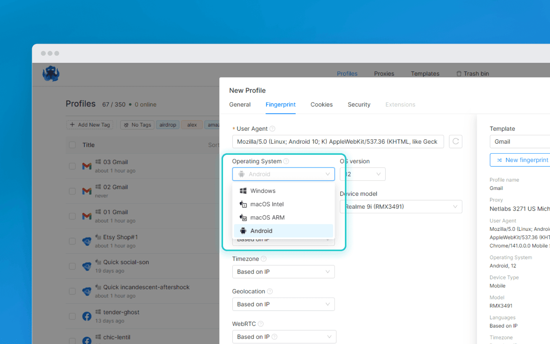Screen dimensions: 550x344
Task: Click the avatar icon of Quick incandescent-aftershock
Action: (x=87, y=291)
